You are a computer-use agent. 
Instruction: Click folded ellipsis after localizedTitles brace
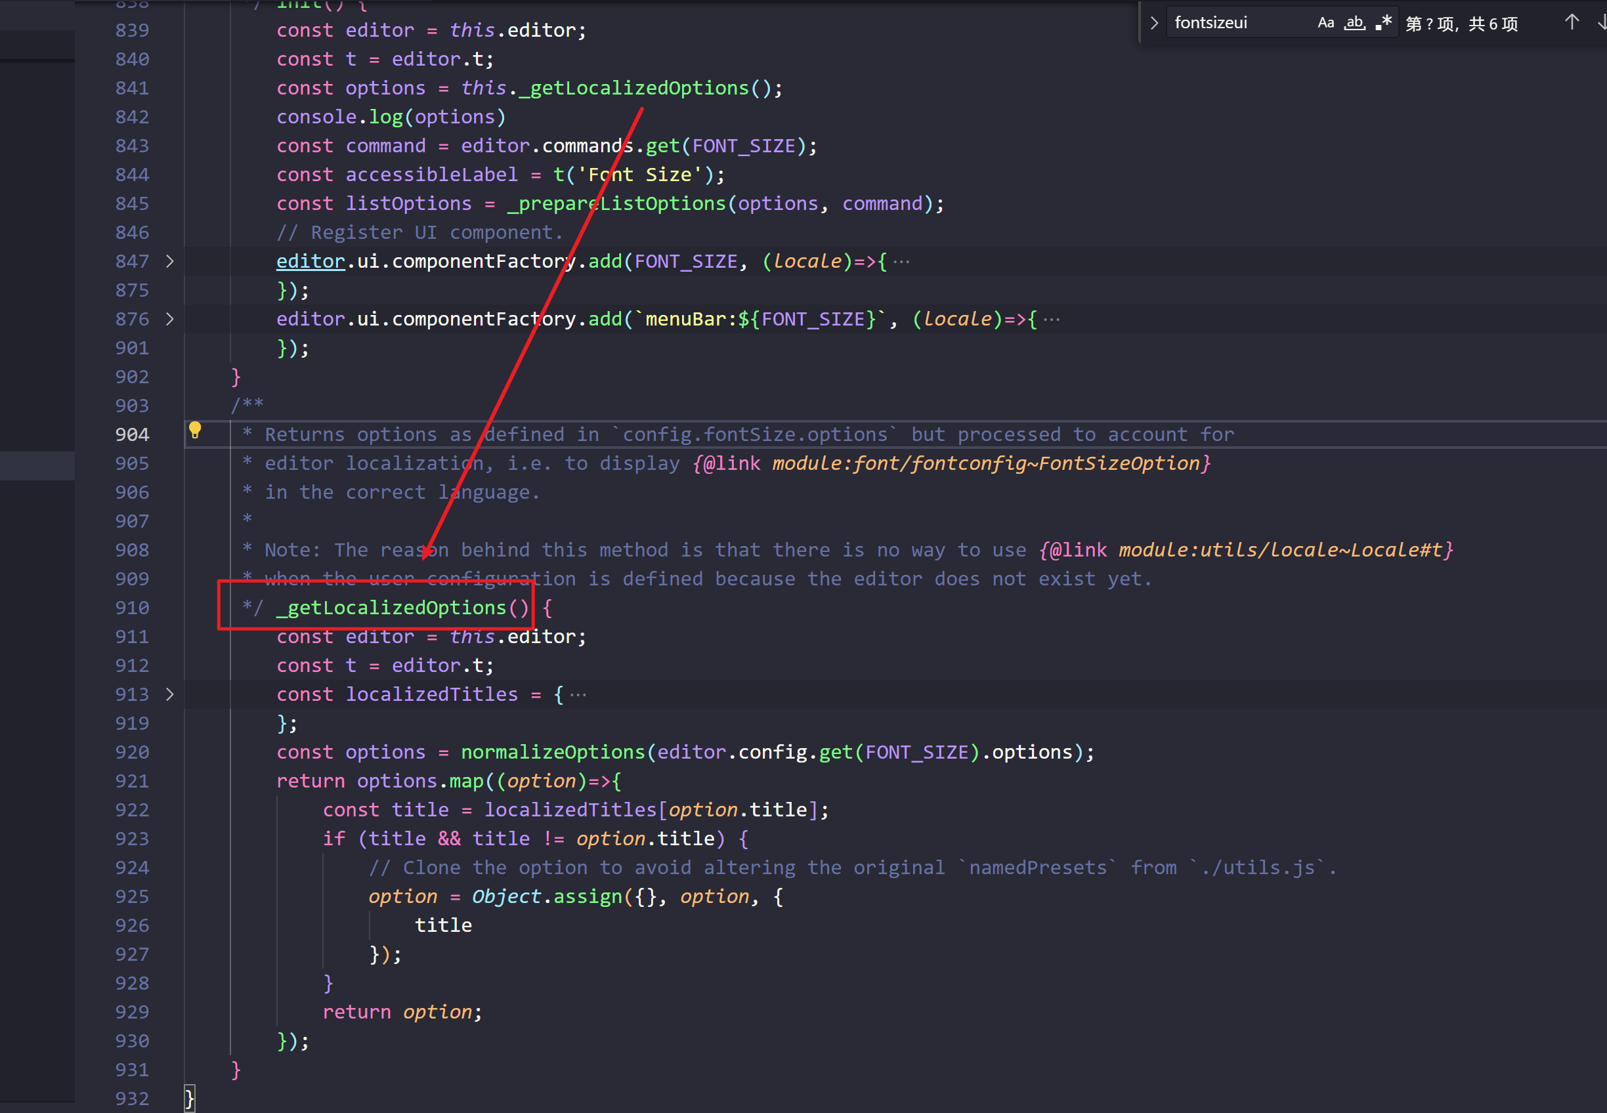coord(578,694)
